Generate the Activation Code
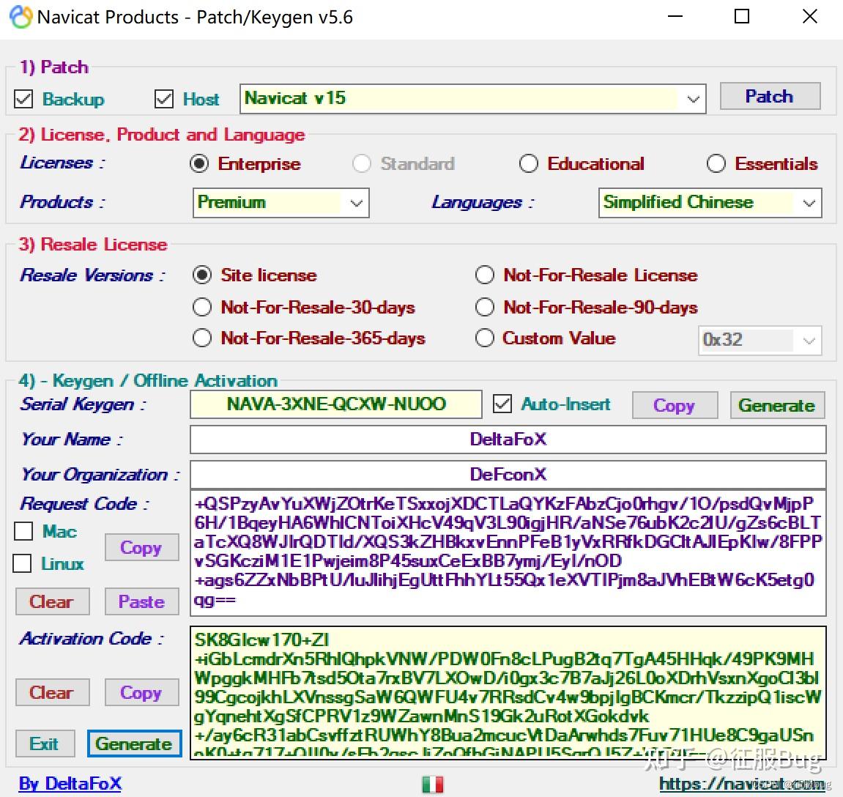 point(135,744)
